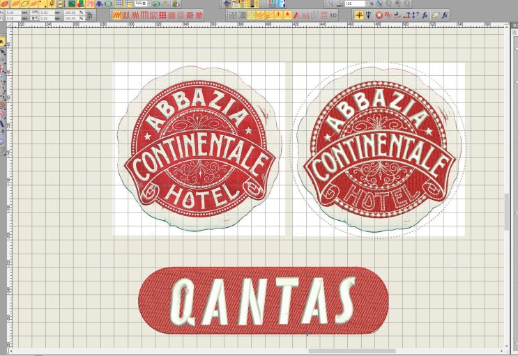
Task: Toggle grid display icon in top toolbar
Action: coord(119,4)
